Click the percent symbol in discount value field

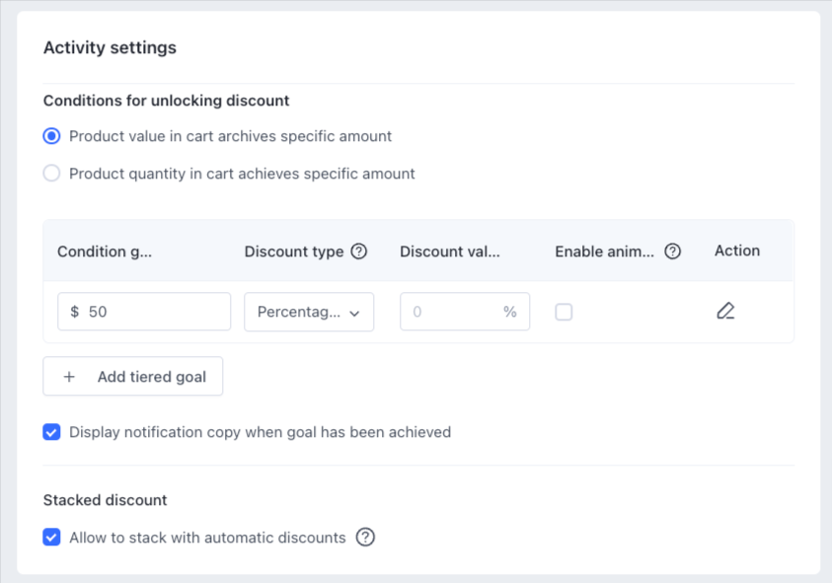pyautogui.click(x=509, y=312)
